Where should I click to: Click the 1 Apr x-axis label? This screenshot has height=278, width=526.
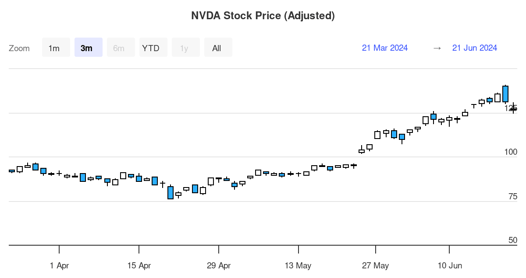pyautogui.click(x=59, y=265)
